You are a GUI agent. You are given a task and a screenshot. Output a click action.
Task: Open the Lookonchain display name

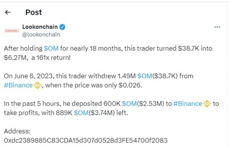40,27
